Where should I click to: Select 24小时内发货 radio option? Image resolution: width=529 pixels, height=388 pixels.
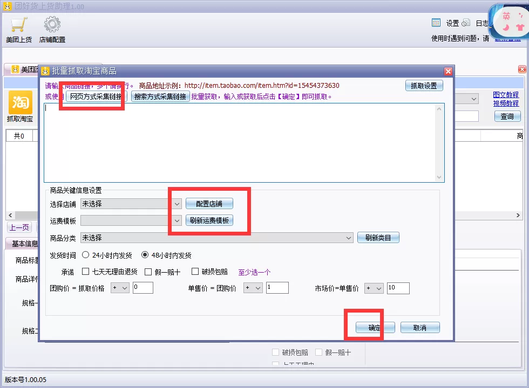(85, 255)
